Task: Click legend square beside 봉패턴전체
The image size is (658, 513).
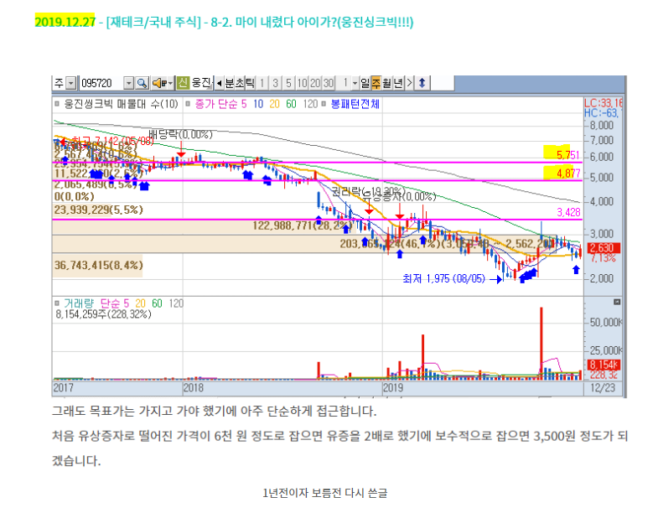Action: [x=324, y=104]
